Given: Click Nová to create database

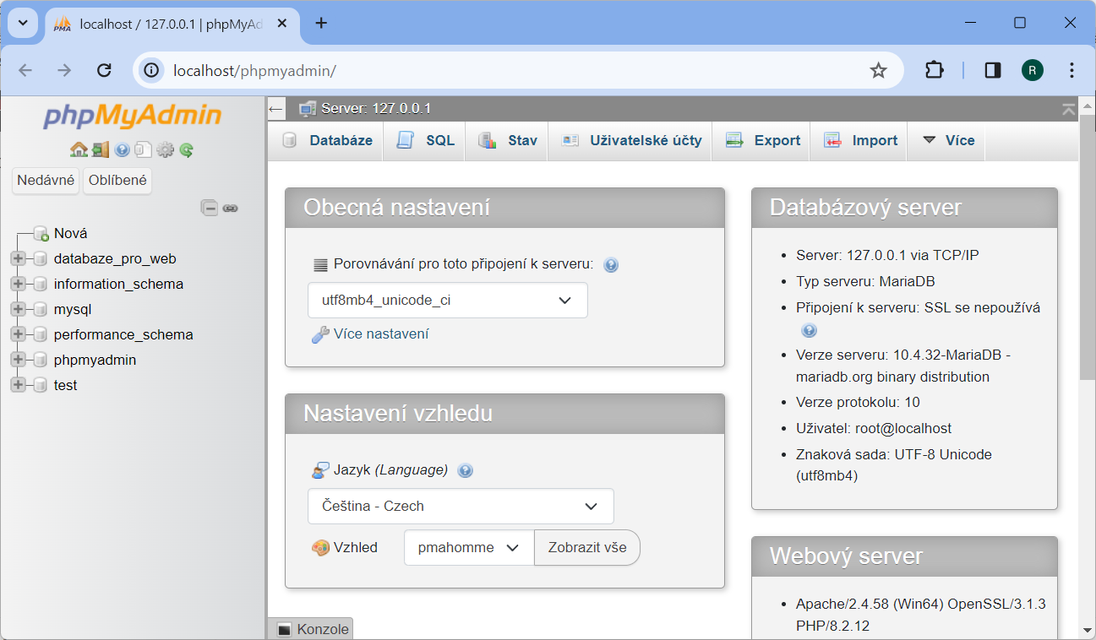Looking at the screenshot, I should [x=71, y=233].
